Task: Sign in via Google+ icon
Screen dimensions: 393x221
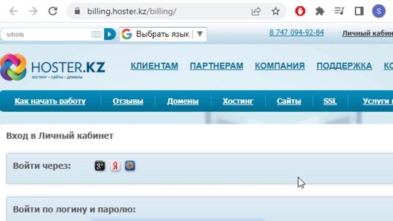Action: tap(99, 166)
